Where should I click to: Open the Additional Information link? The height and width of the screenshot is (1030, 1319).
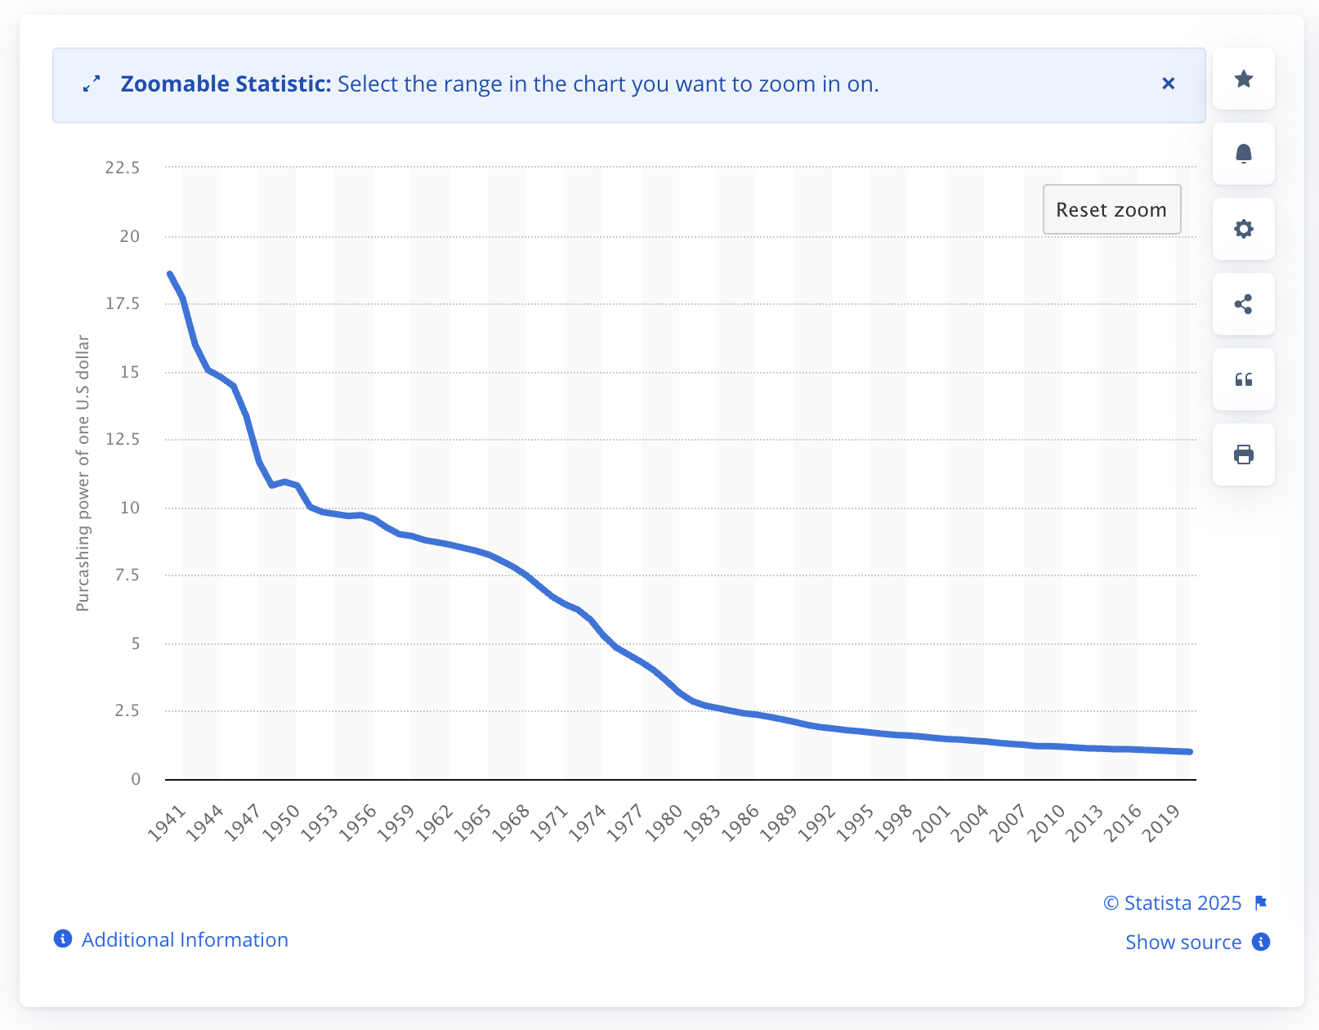click(x=185, y=939)
